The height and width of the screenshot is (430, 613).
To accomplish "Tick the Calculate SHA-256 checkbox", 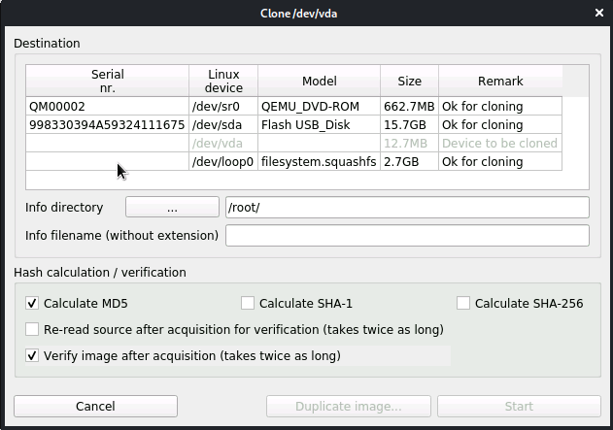I will pos(463,303).
